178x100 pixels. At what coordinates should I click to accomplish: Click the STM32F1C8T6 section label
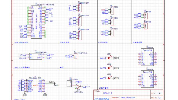pos(21,42)
